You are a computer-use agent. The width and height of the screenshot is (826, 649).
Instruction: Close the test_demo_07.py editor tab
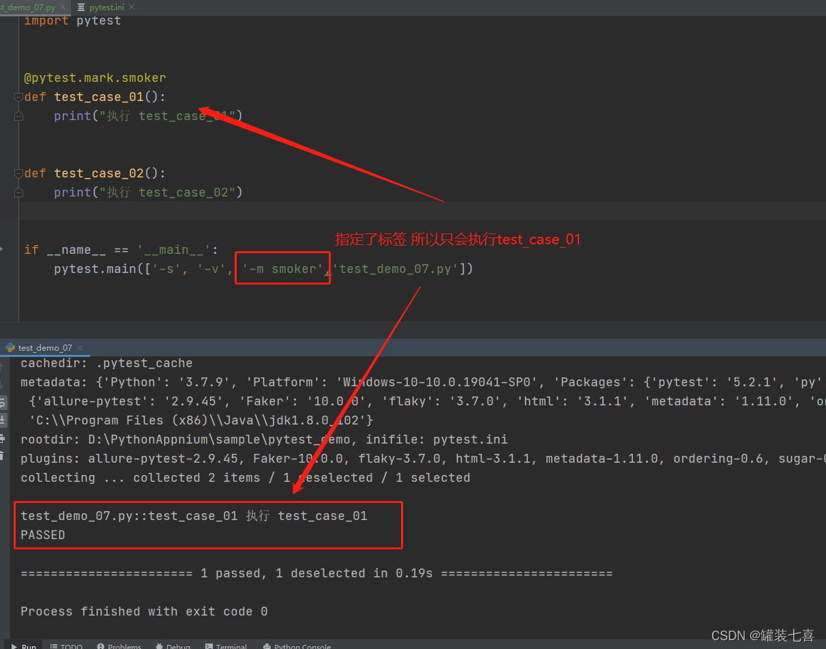[64, 6]
